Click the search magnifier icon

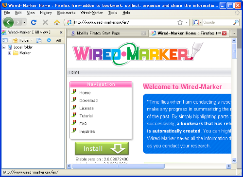236,22
